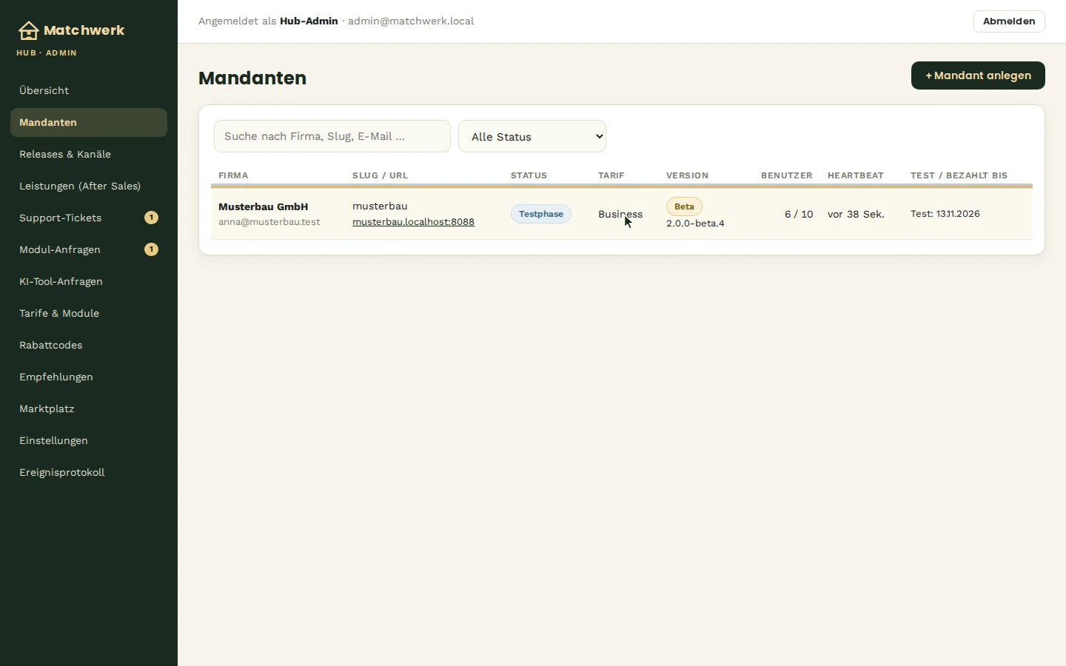The width and height of the screenshot is (1066, 666).
Task: Click the Test: 13.11.2026 date cell
Action: 945,214
